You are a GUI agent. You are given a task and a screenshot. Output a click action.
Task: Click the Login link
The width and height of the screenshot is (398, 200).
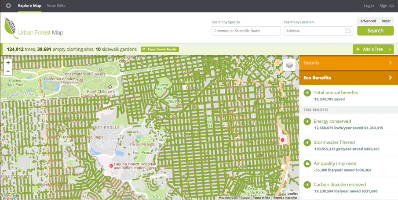point(369,6)
